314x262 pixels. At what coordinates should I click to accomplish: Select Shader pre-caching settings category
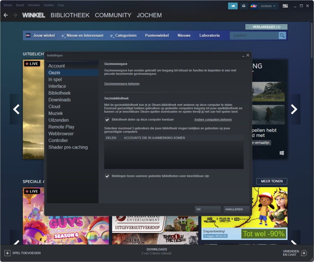72,147
